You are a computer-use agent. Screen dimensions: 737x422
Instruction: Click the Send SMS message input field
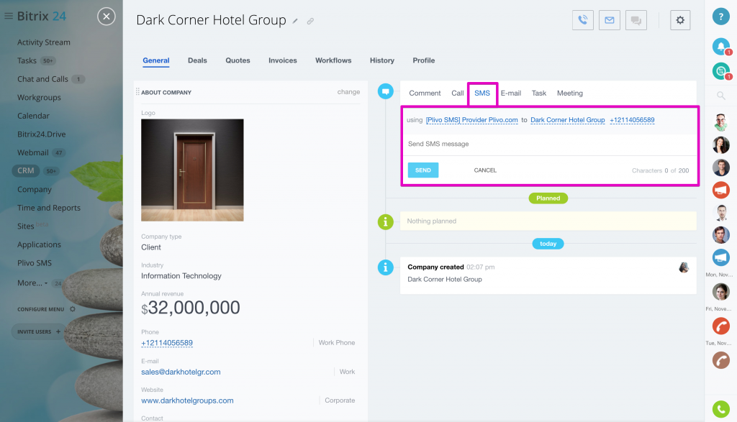point(548,144)
